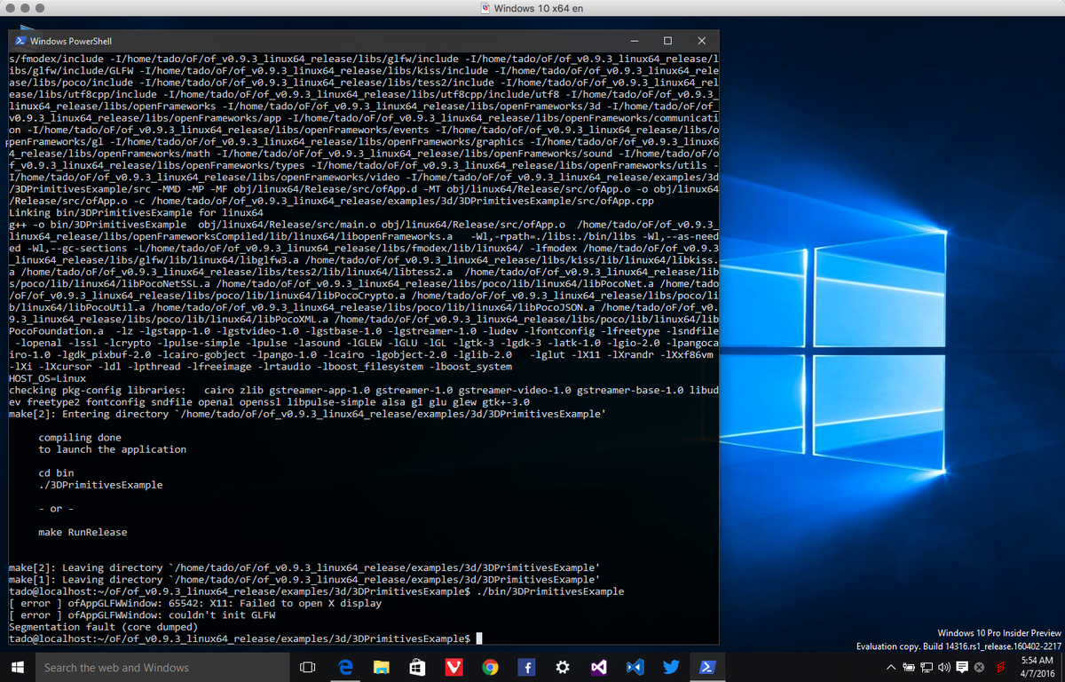Viewport: 1065px width, 682px height.
Task: Open Settings gear on the taskbar
Action: pyautogui.click(x=562, y=667)
